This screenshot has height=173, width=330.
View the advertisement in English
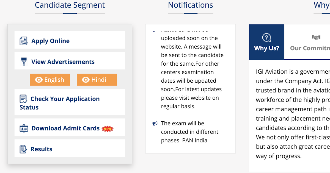click(x=50, y=80)
